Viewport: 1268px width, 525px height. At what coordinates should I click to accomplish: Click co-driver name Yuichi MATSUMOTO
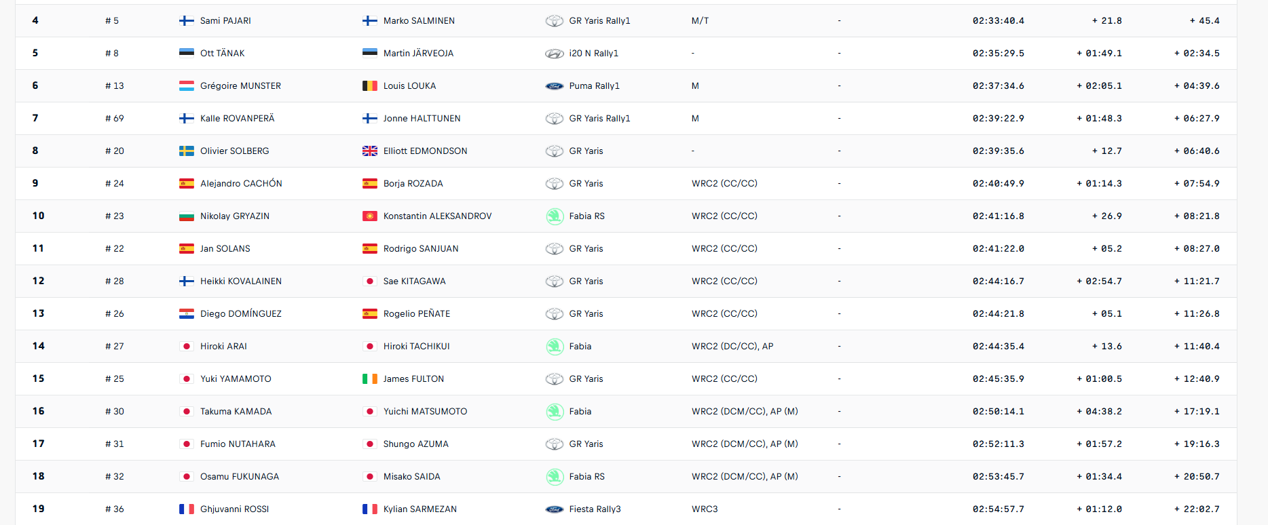pyautogui.click(x=425, y=412)
